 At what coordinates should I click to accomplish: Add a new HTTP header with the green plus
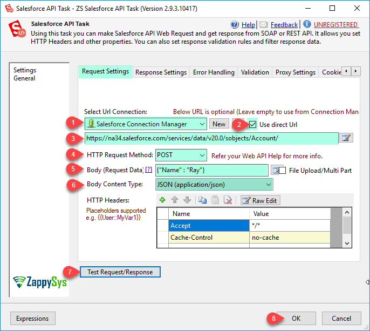162,200
